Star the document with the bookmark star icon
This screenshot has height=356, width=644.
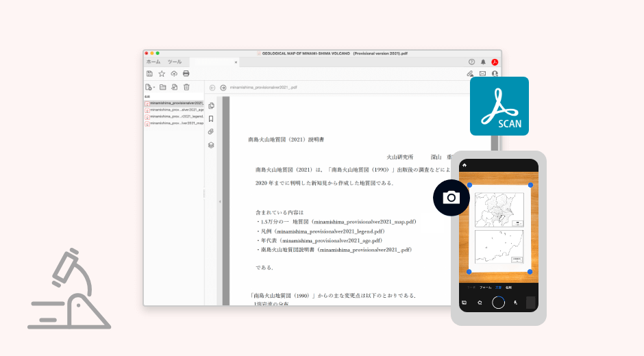(162, 73)
